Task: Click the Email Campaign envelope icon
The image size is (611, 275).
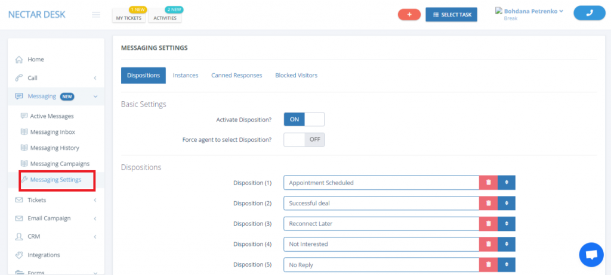Action: point(18,218)
